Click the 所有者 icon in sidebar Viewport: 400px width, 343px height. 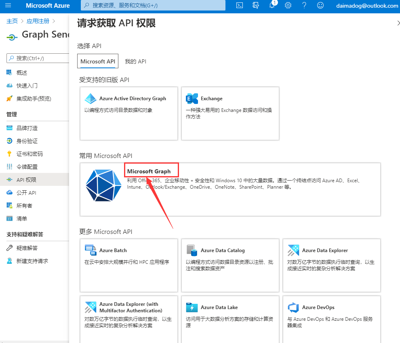point(9,206)
